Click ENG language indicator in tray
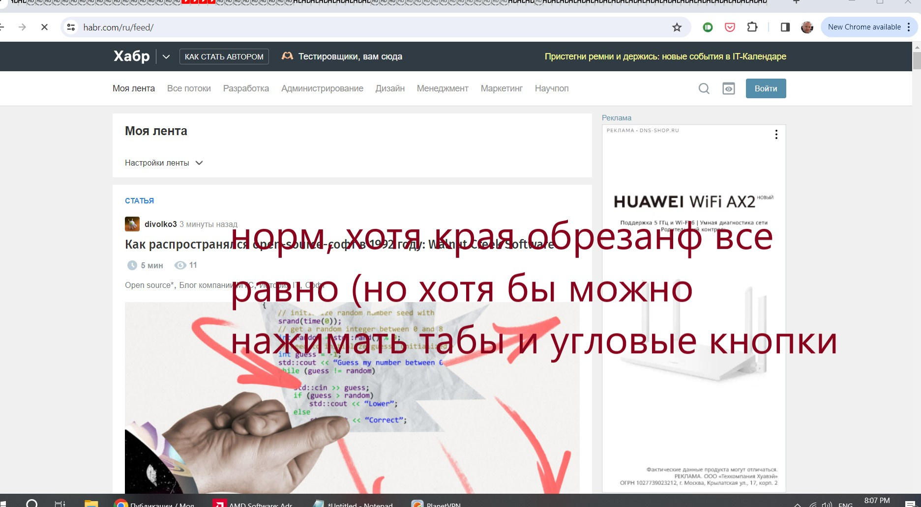The height and width of the screenshot is (507, 921). [845, 505]
